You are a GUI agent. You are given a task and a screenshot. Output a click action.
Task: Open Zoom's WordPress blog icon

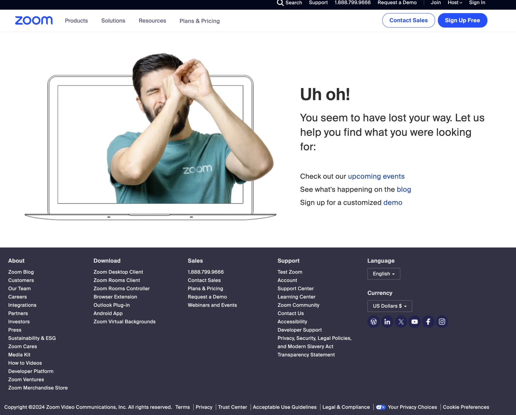373,322
